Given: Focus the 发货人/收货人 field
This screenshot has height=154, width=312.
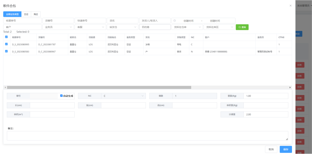Looking at the screenshot, I should pyautogui.click(x=155, y=21).
